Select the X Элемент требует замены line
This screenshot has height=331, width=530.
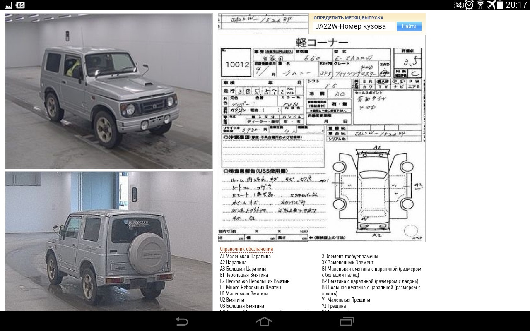click(350, 257)
